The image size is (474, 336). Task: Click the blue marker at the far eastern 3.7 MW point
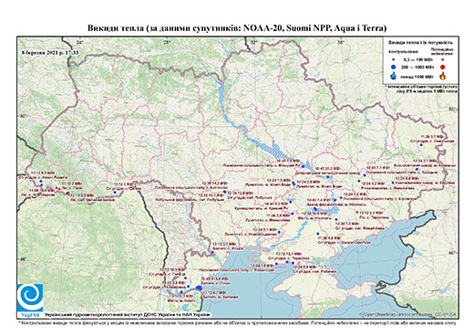421,145
